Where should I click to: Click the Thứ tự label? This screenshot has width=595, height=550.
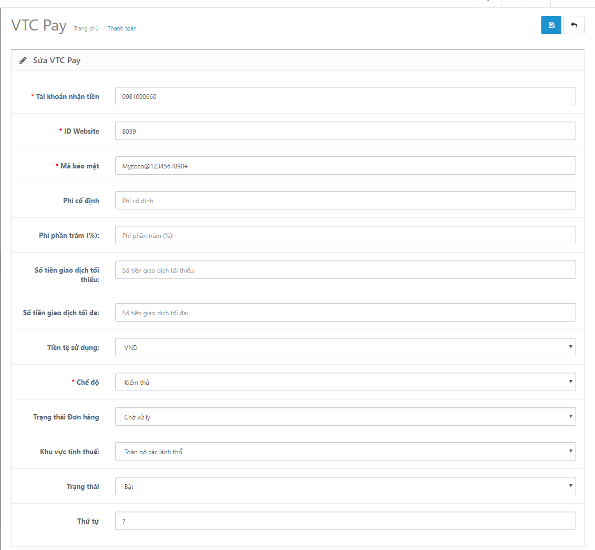(x=88, y=521)
